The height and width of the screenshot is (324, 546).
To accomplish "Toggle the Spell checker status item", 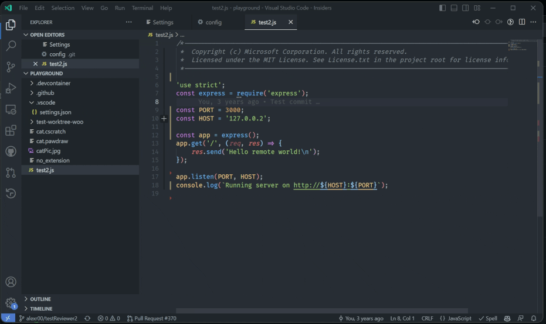I will (488, 318).
